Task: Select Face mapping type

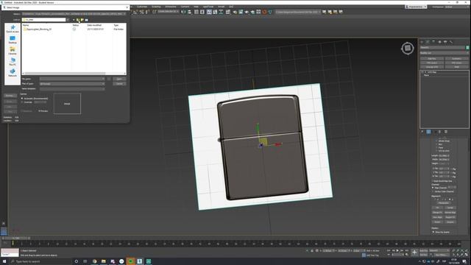Action: click(x=439, y=147)
